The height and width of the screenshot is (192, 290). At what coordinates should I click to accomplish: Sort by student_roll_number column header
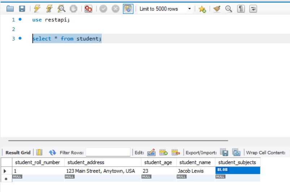(x=38, y=162)
